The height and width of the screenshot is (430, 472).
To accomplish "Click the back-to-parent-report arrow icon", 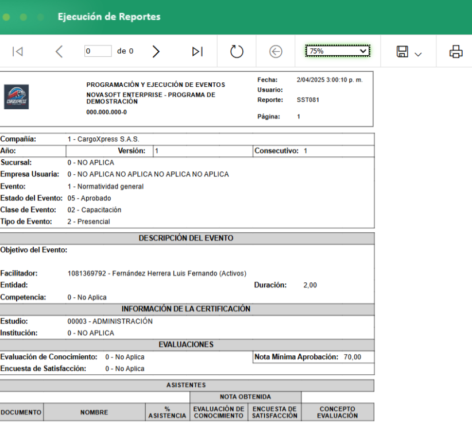I will tap(276, 51).
